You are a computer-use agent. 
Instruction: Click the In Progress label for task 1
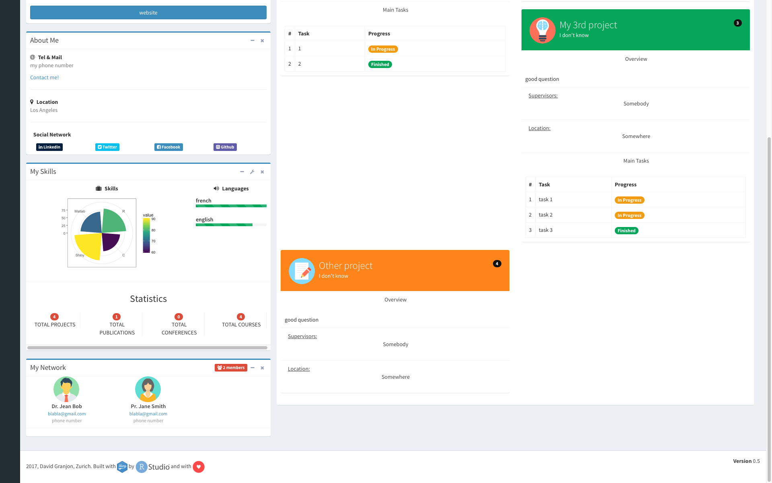coord(629,200)
